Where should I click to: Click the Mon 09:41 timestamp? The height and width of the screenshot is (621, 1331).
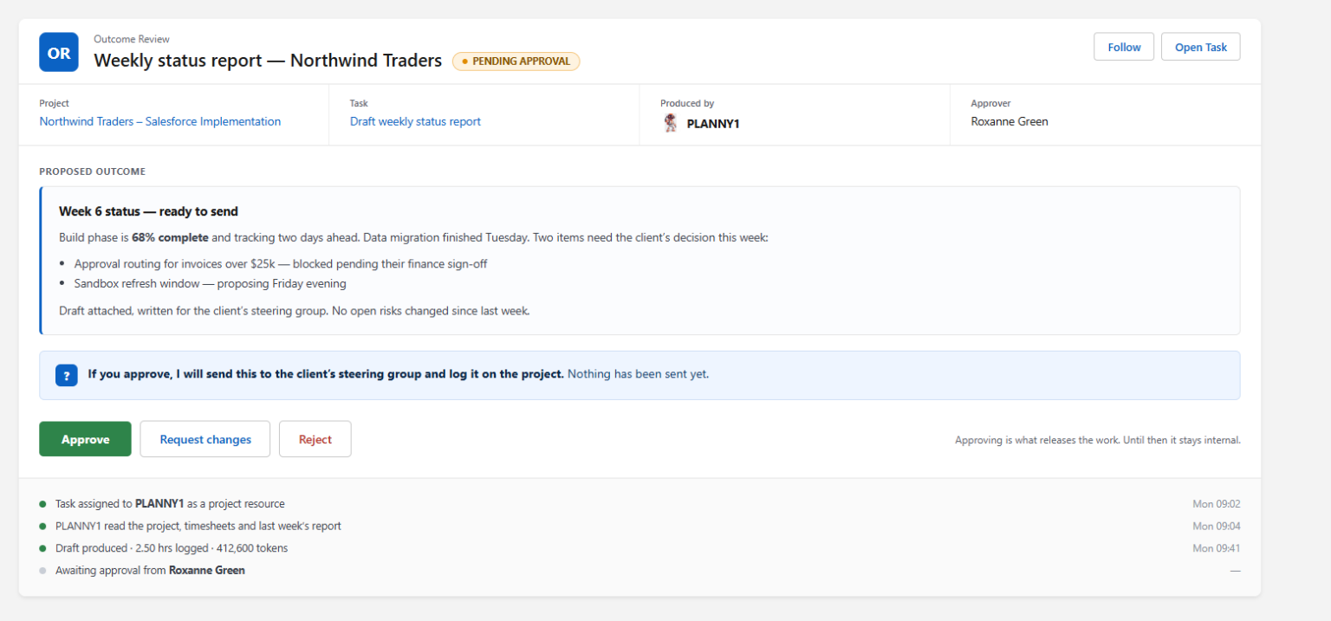click(1217, 548)
